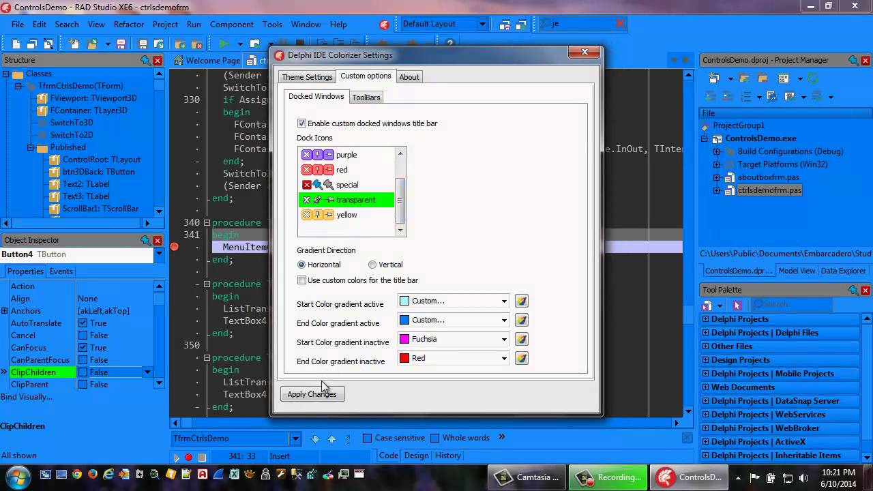The width and height of the screenshot is (873, 491).
Task: Open Internet Explorer from the taskbar
Action: pos(108,475)
